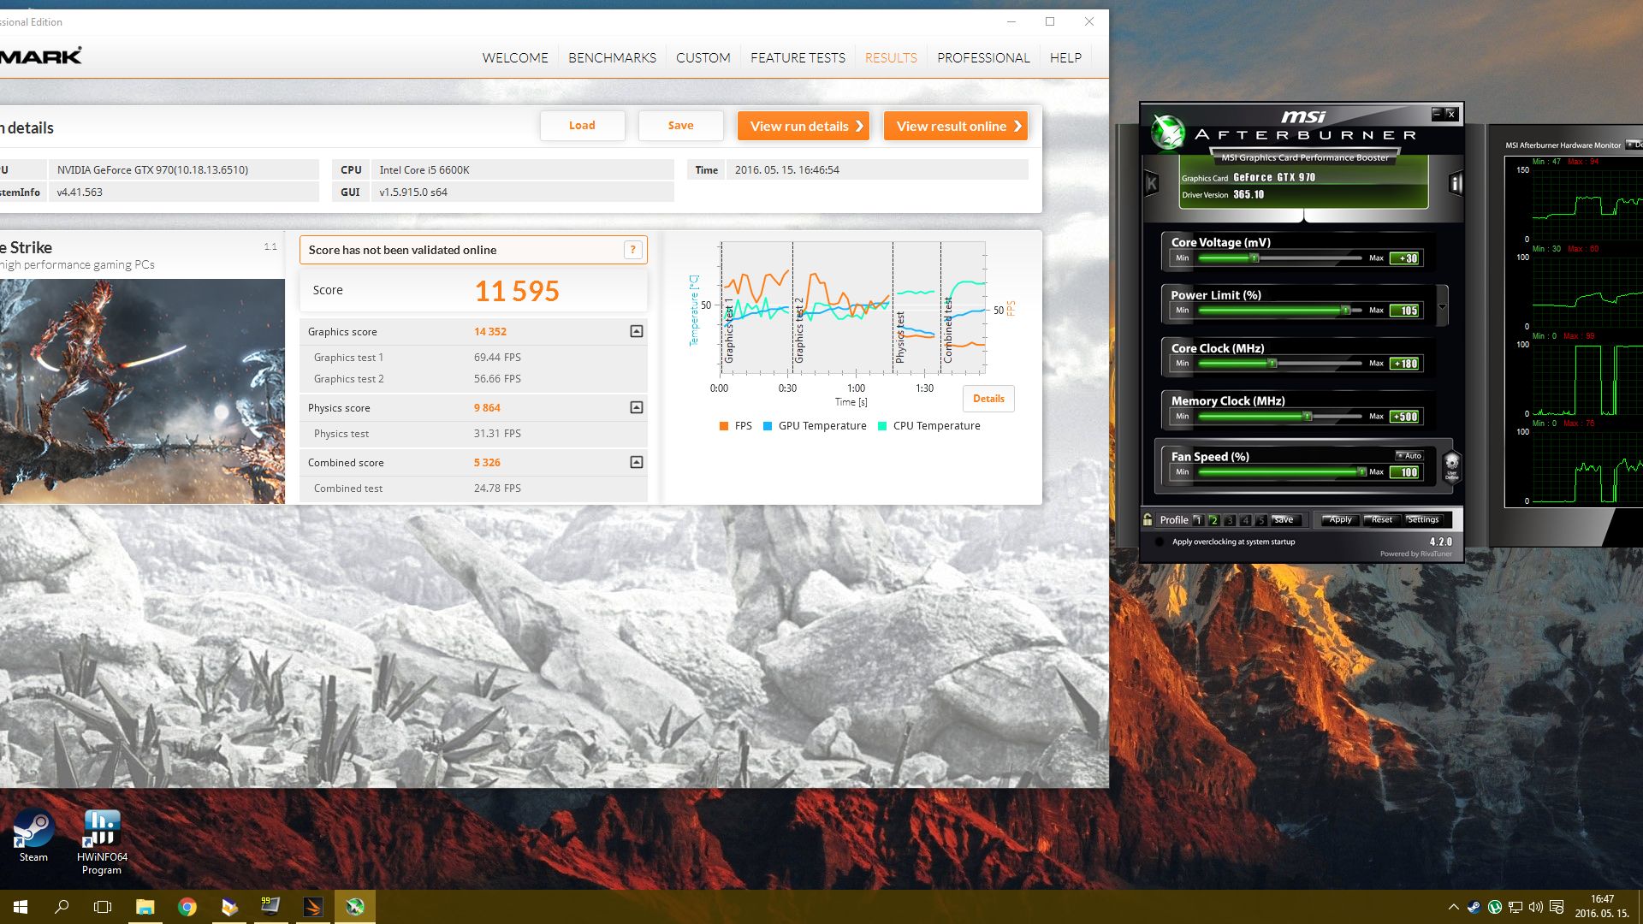Reset Afterburner settings to default
Screen dimensions: 1643x924
pyautogui.click(x=1381, y=519)
